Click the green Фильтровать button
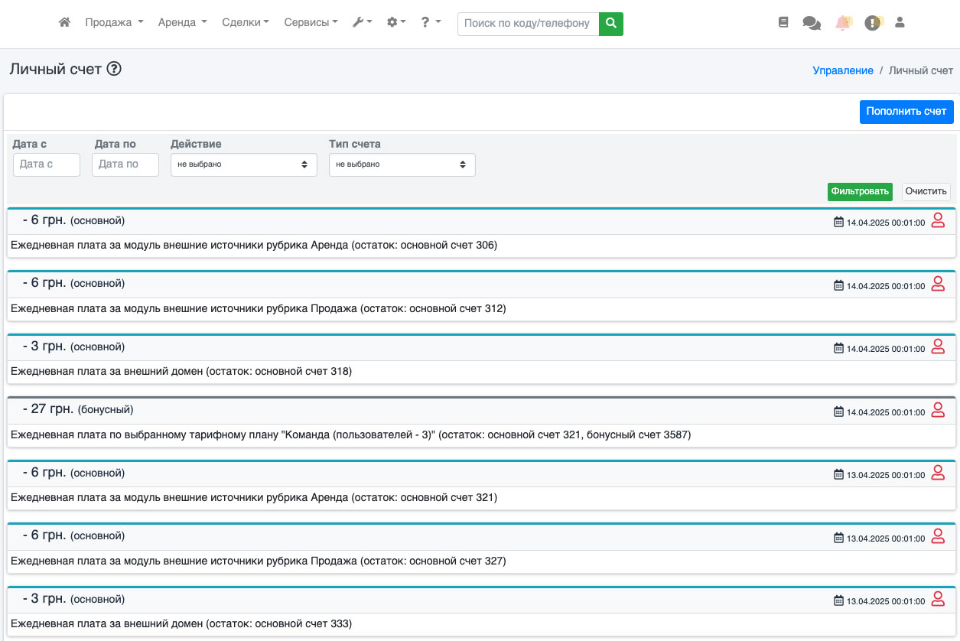 pos(860,191)
